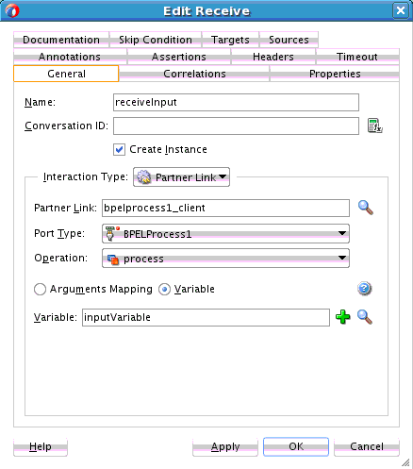Click the Help button
This screenshot has width=413, height=469.
41,446
